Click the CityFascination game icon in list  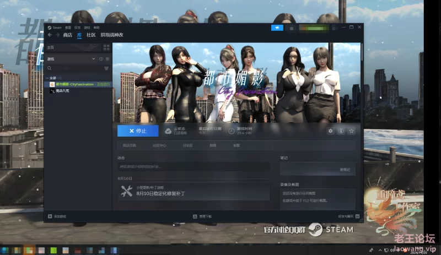[x=52, y=84]
